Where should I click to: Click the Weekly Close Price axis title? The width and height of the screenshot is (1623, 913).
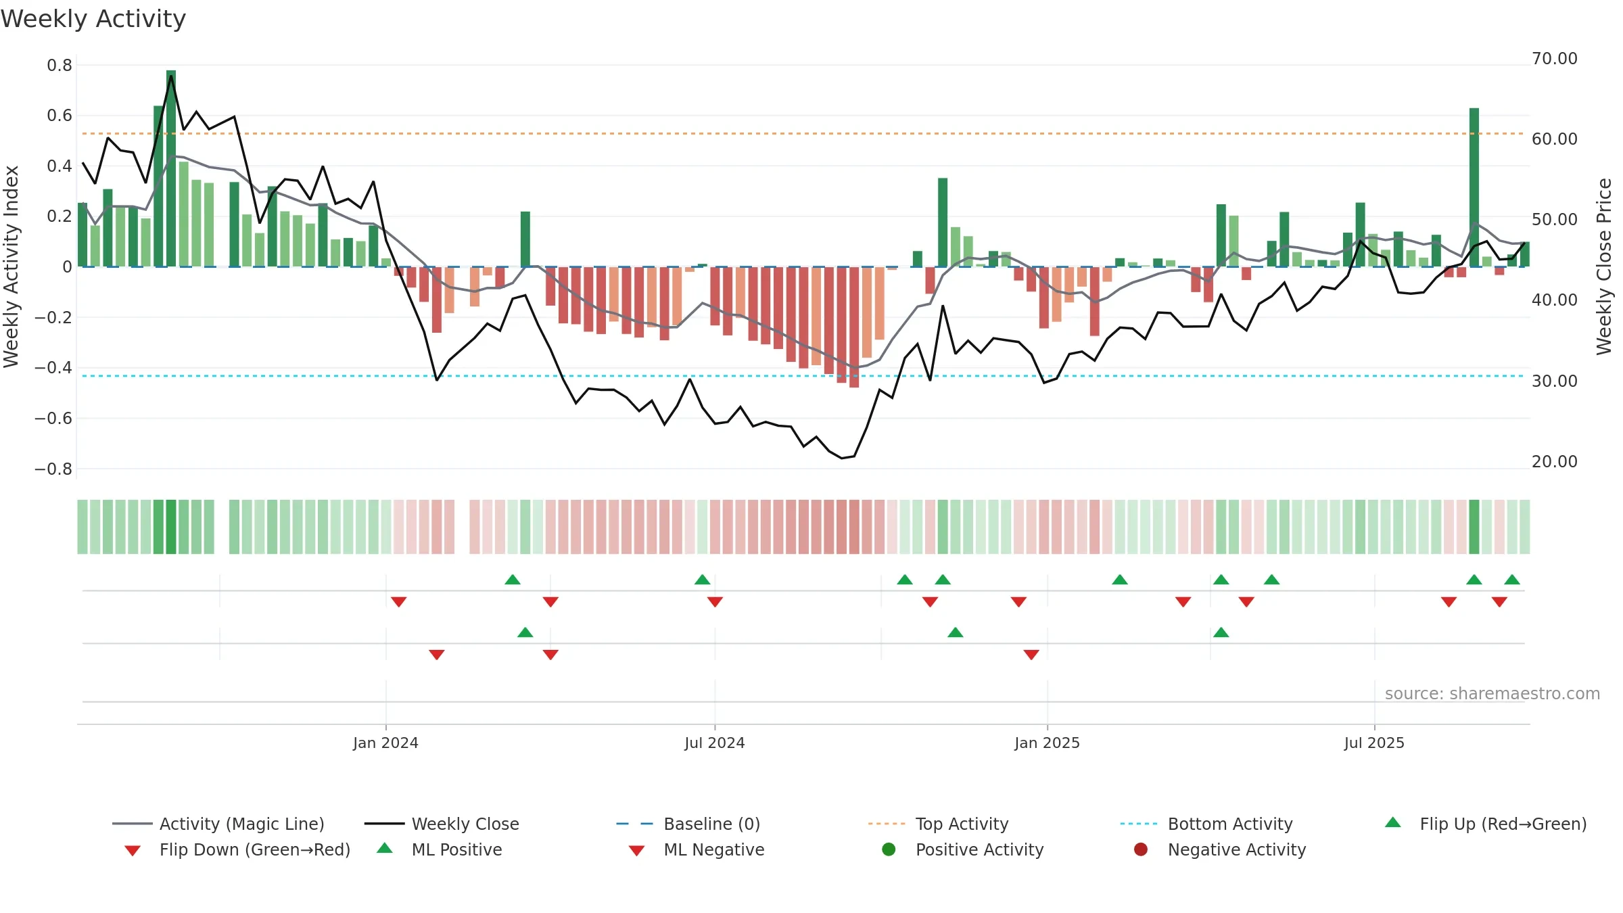coord(1604,266)
